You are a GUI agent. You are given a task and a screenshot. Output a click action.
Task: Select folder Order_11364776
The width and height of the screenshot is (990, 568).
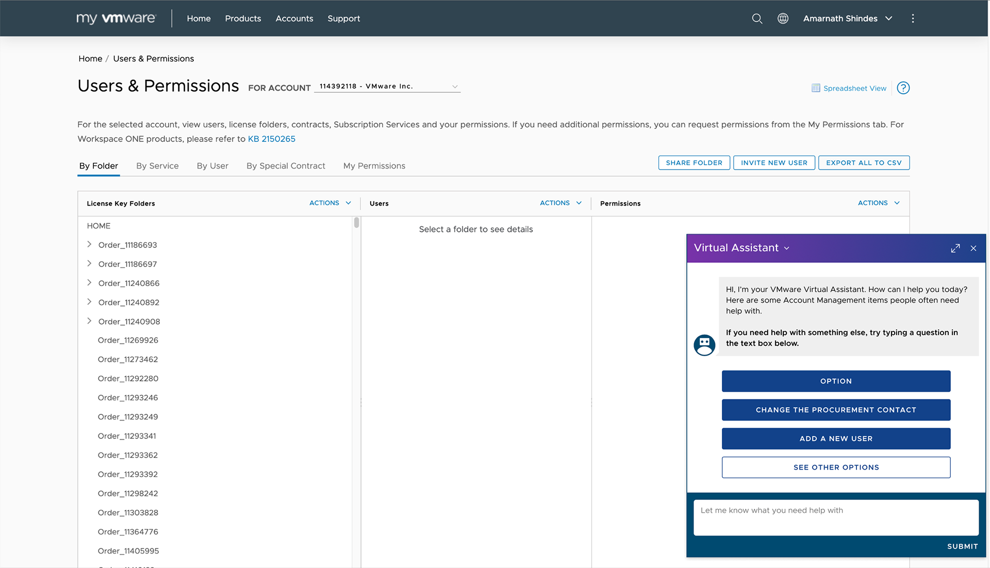tap(128, 531)
